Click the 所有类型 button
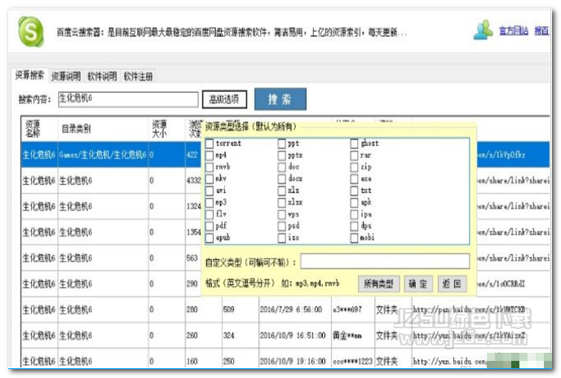Screen dimensions: 561x378 pyautogui.click(x=378, y=284)
